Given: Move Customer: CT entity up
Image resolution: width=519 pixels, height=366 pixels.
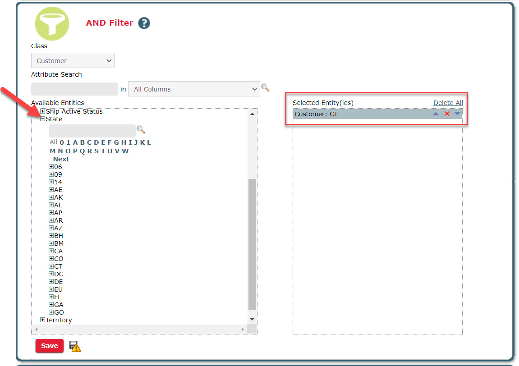Looking at the screenshot, I should [x=436, y=114].
